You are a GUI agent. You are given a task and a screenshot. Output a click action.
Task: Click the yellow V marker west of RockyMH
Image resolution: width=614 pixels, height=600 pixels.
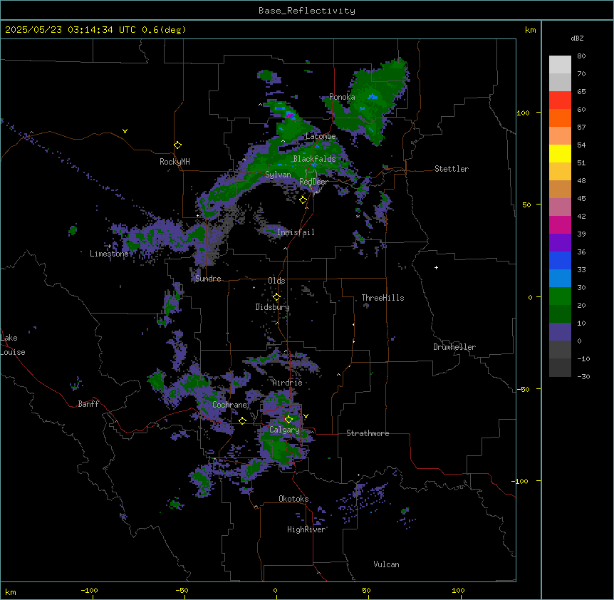125,131
